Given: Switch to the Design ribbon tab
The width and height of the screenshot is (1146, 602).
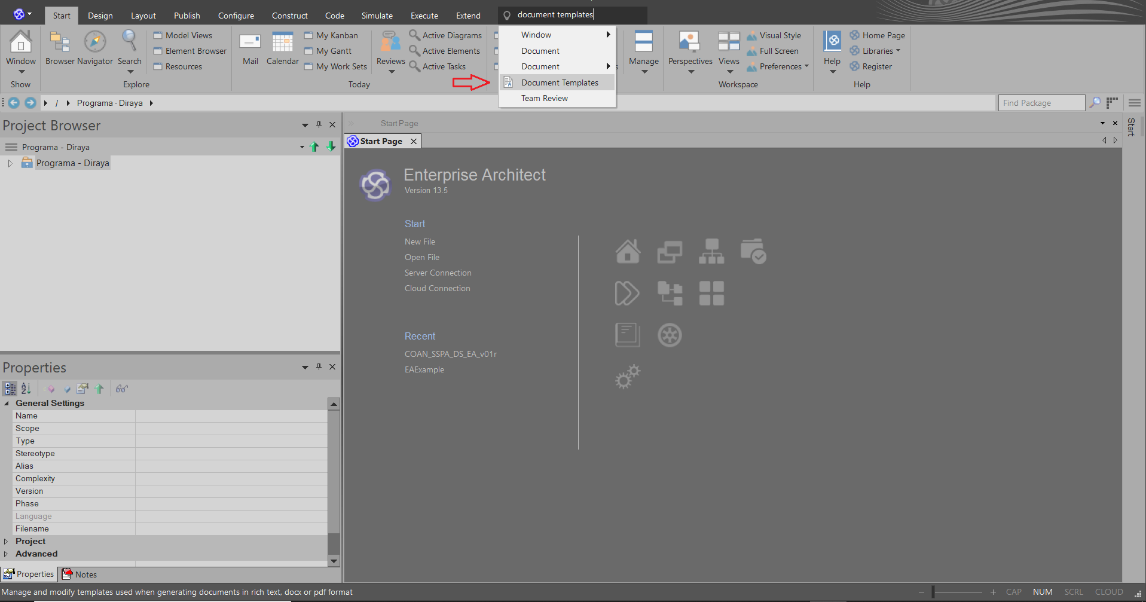Looking at the screenshot, I should (100, 16).
